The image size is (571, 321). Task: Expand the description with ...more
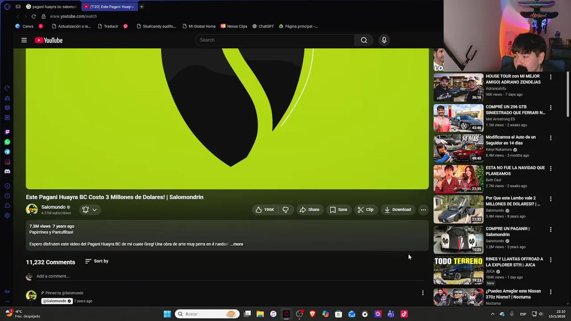pos(236,244)
